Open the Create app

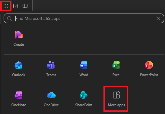[x=19, y=39]
